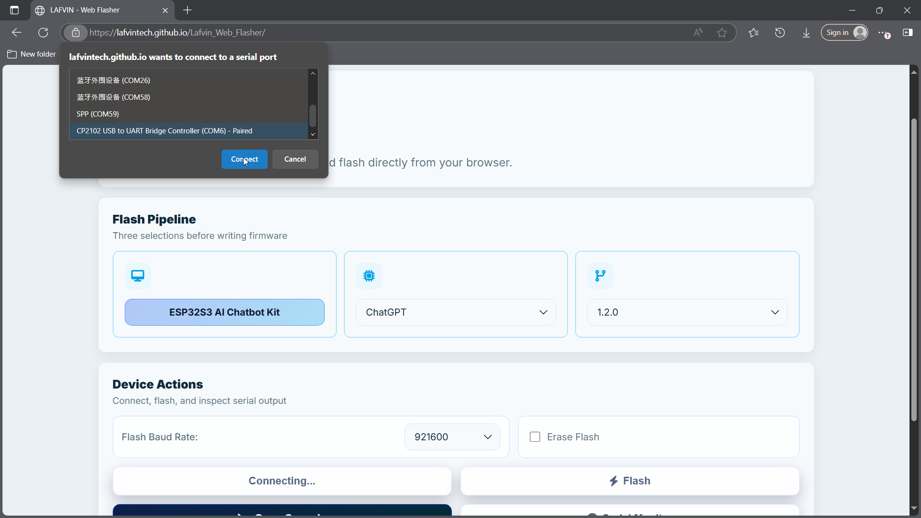The width and height of the screenshot is (921, 518).
Task: Open the favorites list icon
Action: tap(754, 33)
